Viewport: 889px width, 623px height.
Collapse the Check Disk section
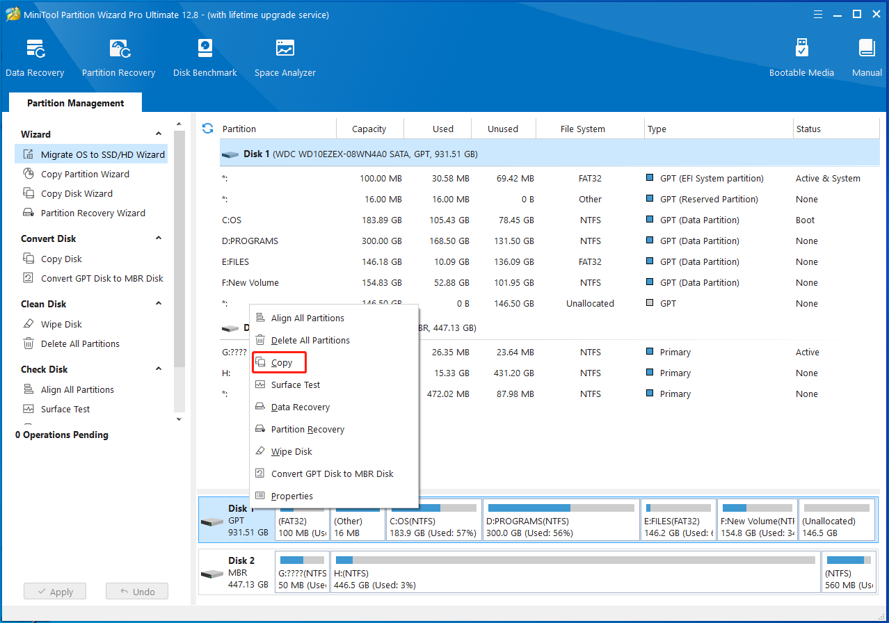(159, 369)
